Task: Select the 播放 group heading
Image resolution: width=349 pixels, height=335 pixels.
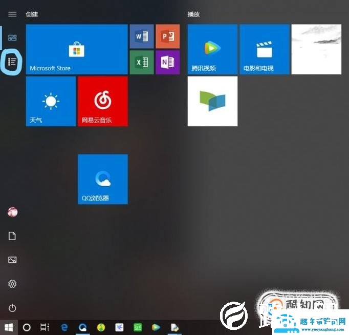Action: [193, 14]
